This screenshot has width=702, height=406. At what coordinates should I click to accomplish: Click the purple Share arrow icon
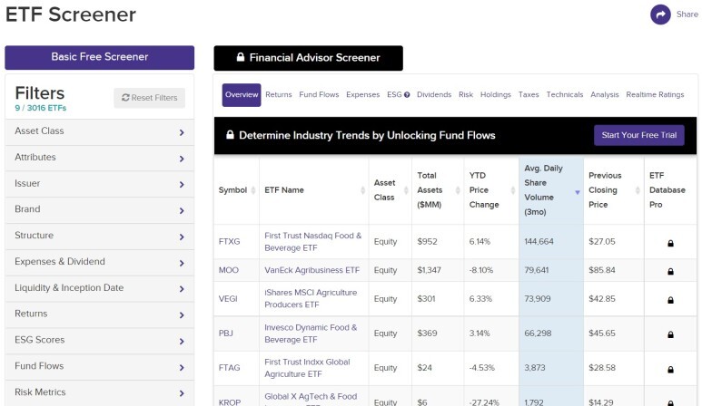click(660, 14)
